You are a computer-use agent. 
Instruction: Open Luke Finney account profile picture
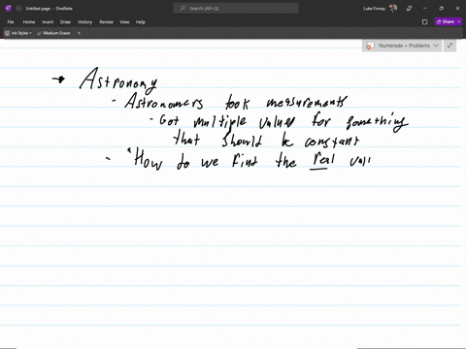(x=393, y=9)
